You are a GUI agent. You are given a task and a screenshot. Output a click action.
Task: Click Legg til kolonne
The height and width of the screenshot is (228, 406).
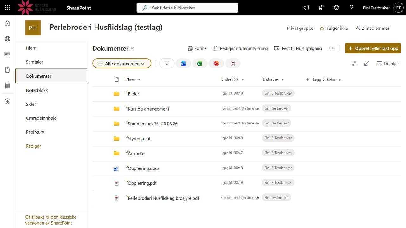coord(323,79)
